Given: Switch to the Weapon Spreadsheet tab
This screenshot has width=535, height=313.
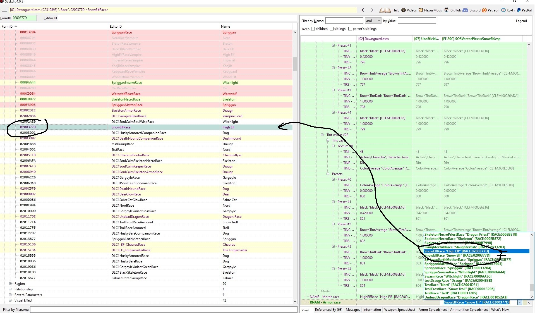Looking at the screenshot, I should click(399, 310).
